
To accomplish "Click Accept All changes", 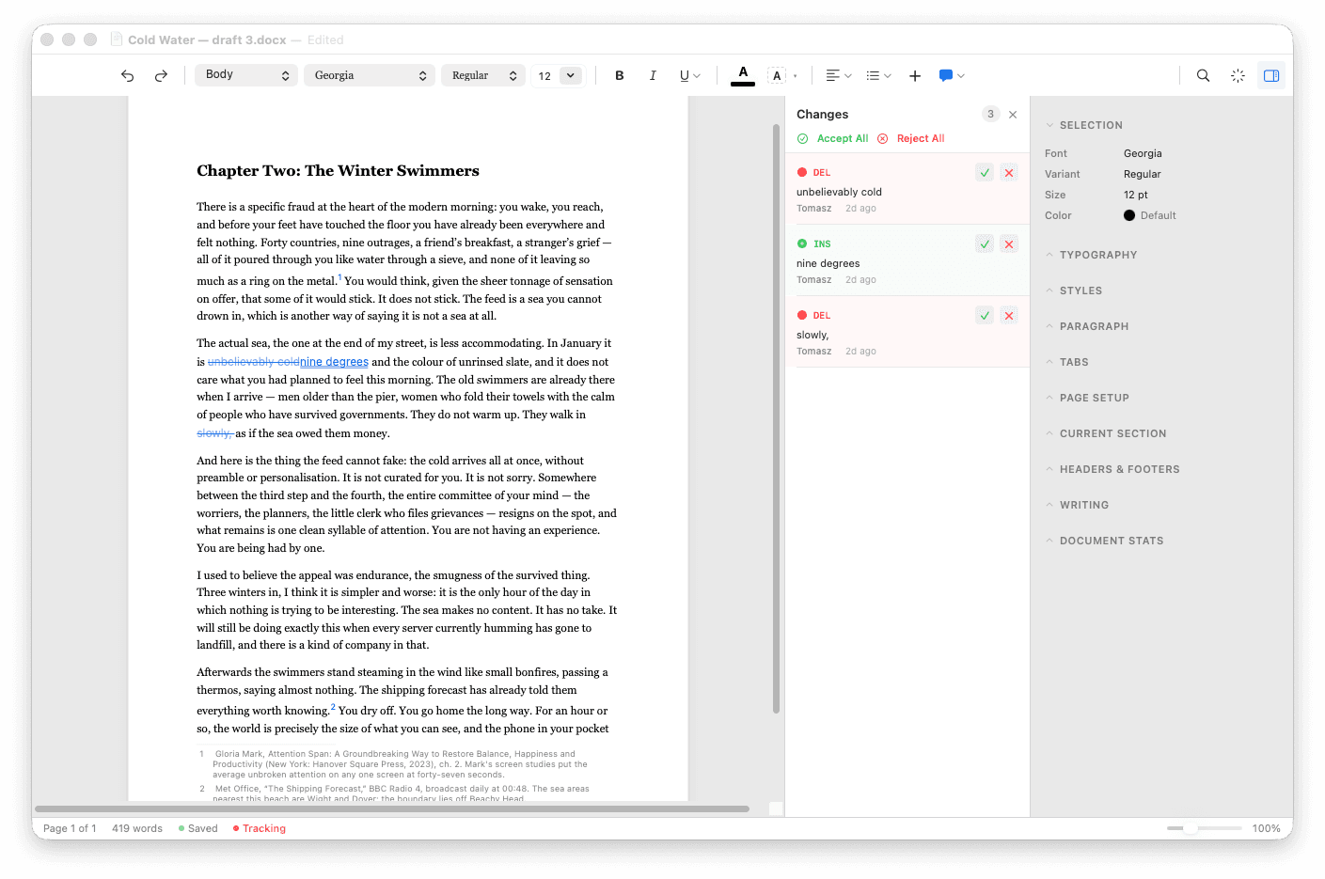I will (832, 139).
